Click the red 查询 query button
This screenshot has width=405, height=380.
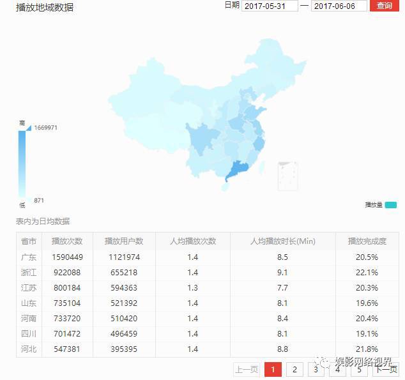point(385,5)
